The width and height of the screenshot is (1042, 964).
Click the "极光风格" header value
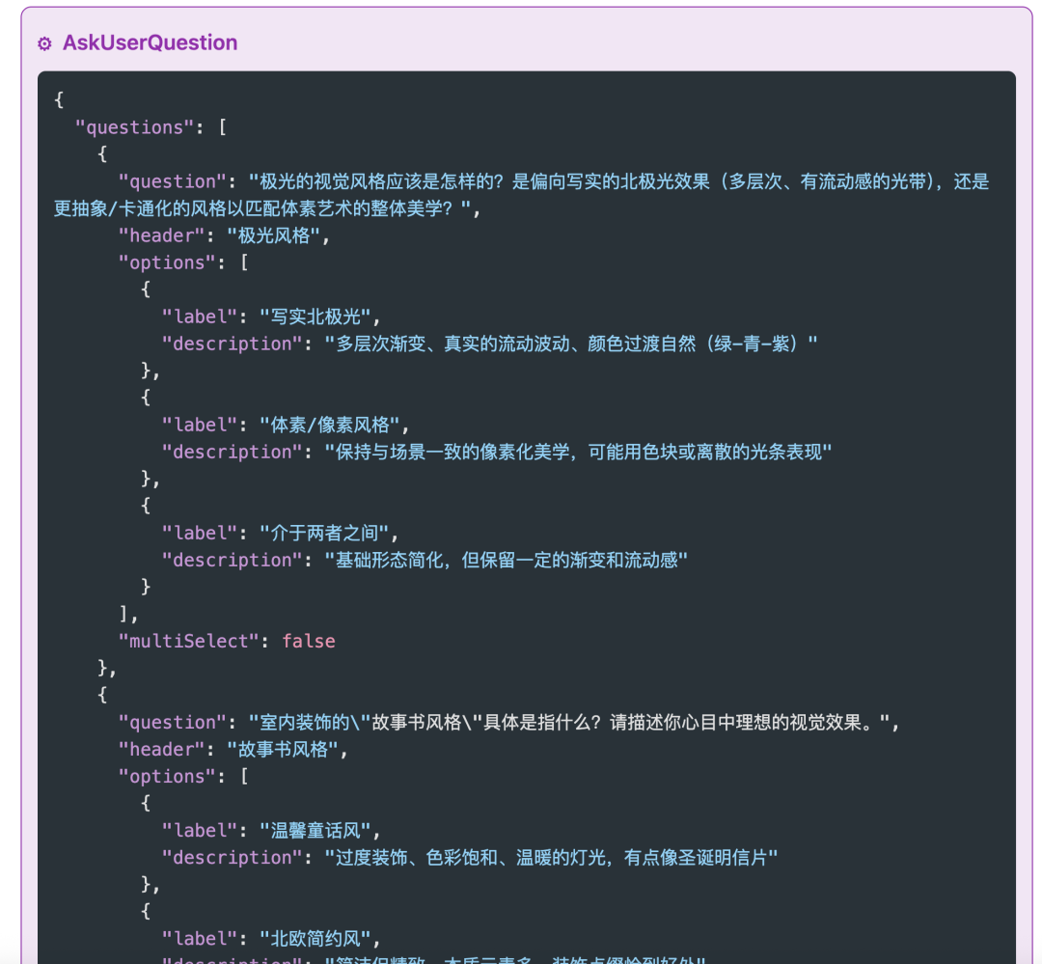274,235
